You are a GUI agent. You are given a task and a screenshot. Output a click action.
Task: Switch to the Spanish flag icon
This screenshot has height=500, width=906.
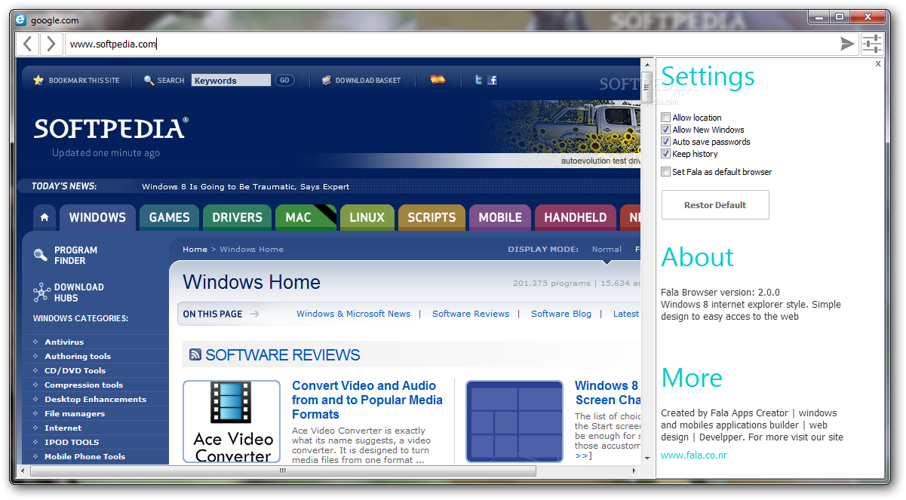(x=438, y=79)
